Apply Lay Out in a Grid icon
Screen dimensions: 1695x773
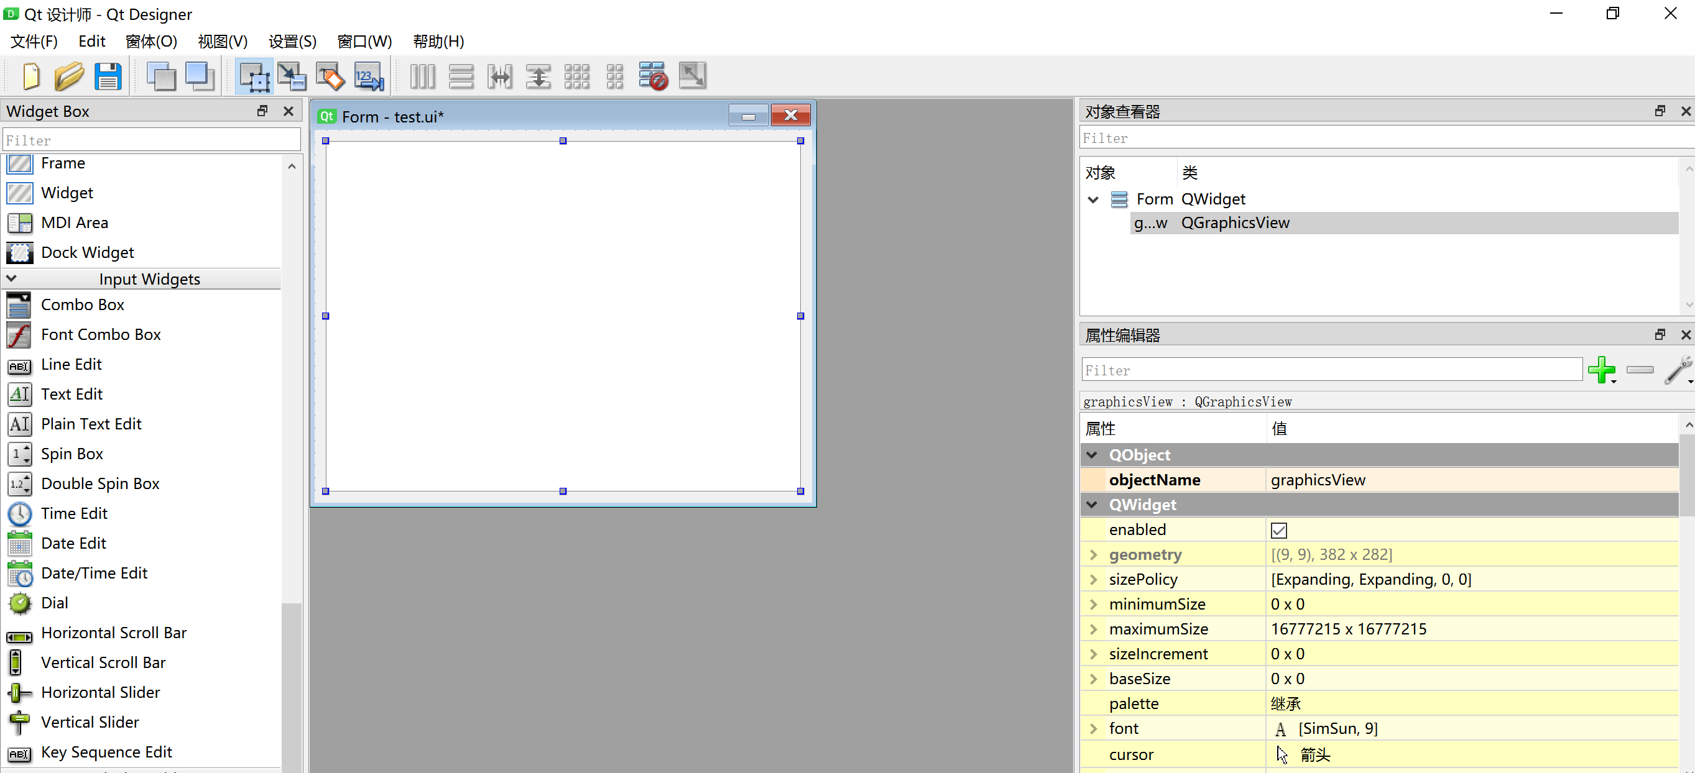[x=576, y=76]
